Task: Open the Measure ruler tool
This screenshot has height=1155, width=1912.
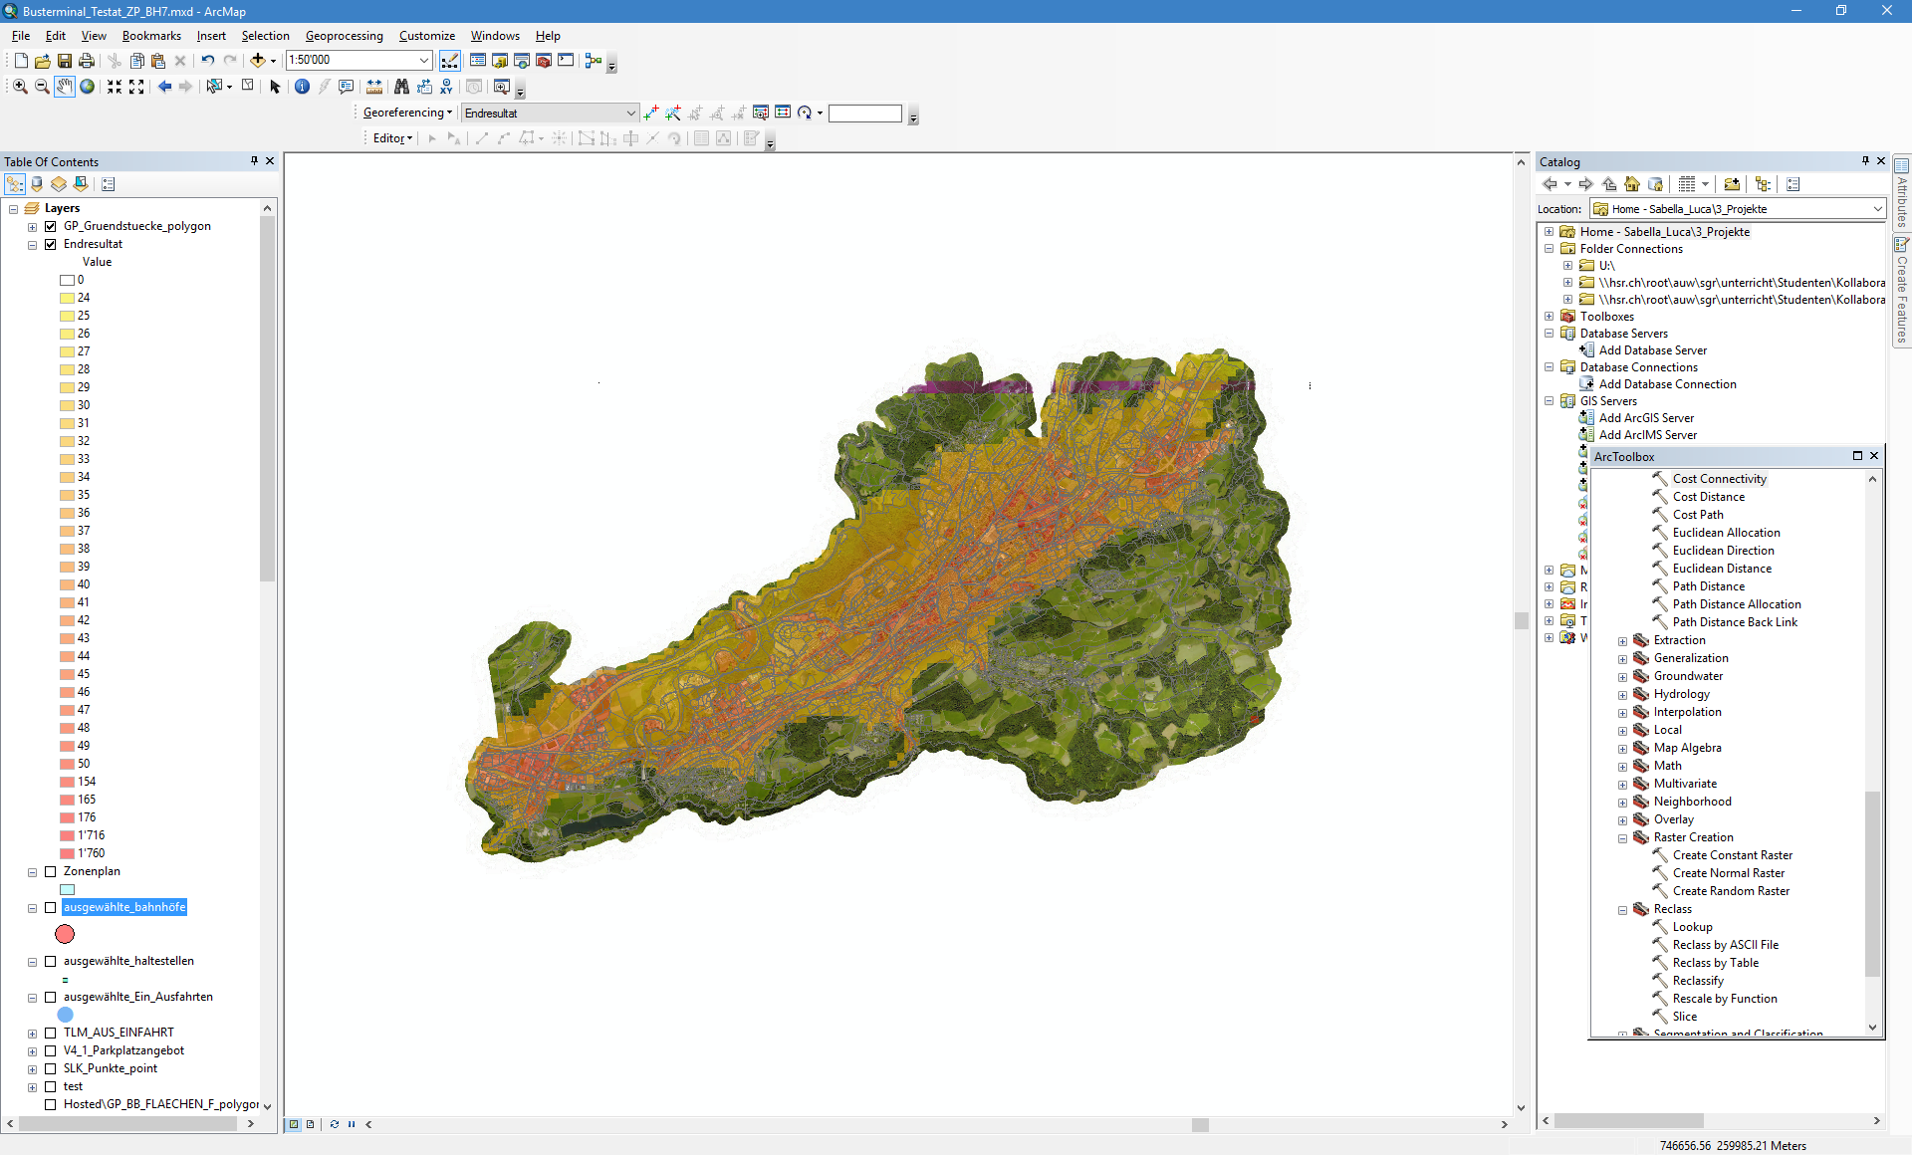Action: point(374,87)
